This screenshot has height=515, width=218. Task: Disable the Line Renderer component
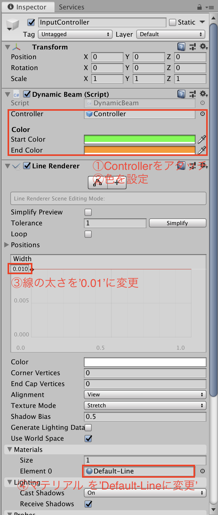[27, 166]
